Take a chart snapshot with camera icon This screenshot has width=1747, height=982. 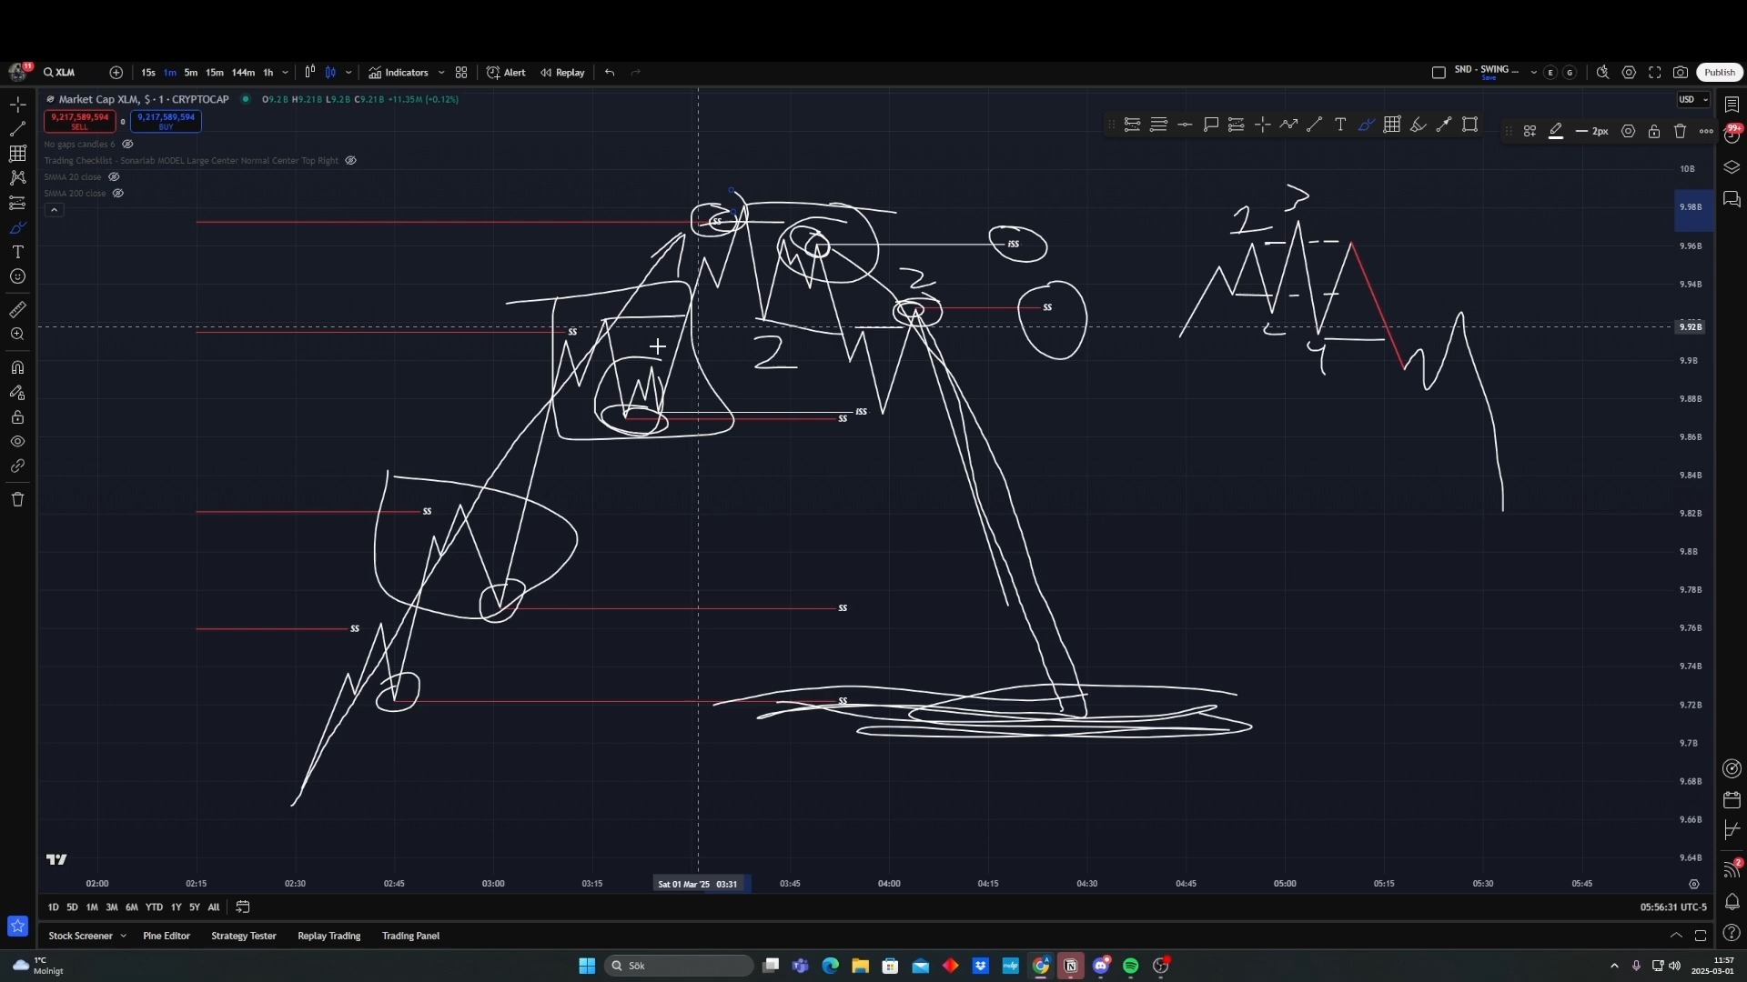pos(1681,72)
